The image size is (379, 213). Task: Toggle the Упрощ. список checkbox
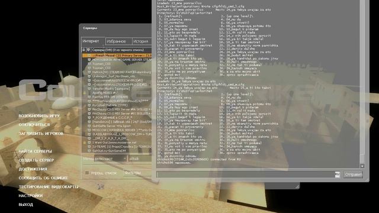(x=87, y=173)
